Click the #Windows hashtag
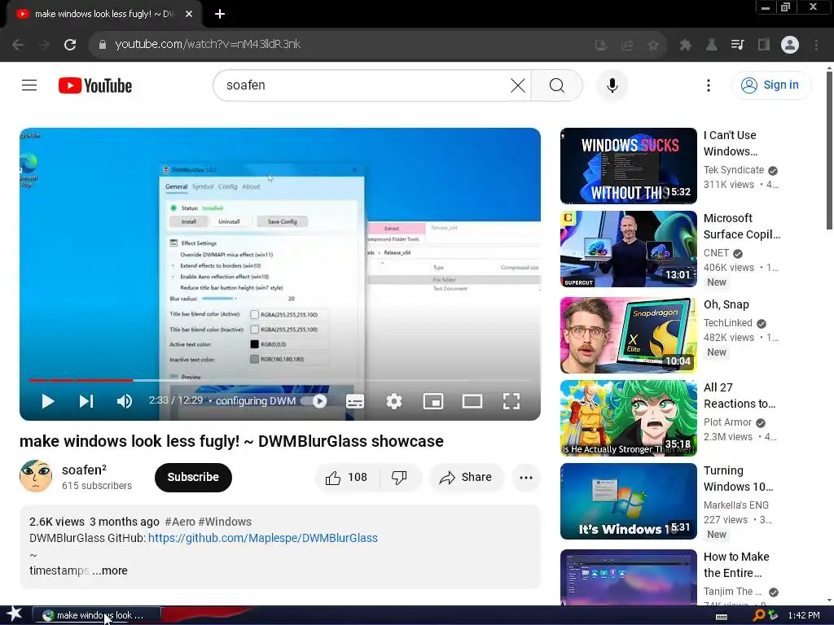Viewport: 834px width, 625px height. (x=225, y=522)
